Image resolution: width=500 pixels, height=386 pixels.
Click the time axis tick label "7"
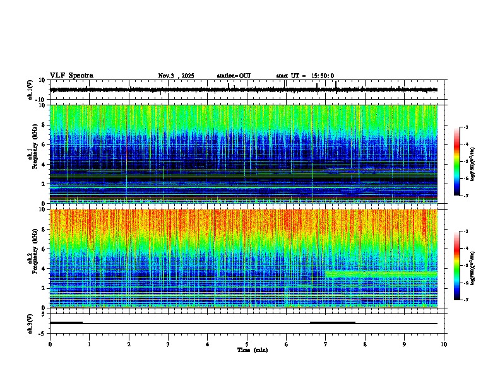[326, 344]
